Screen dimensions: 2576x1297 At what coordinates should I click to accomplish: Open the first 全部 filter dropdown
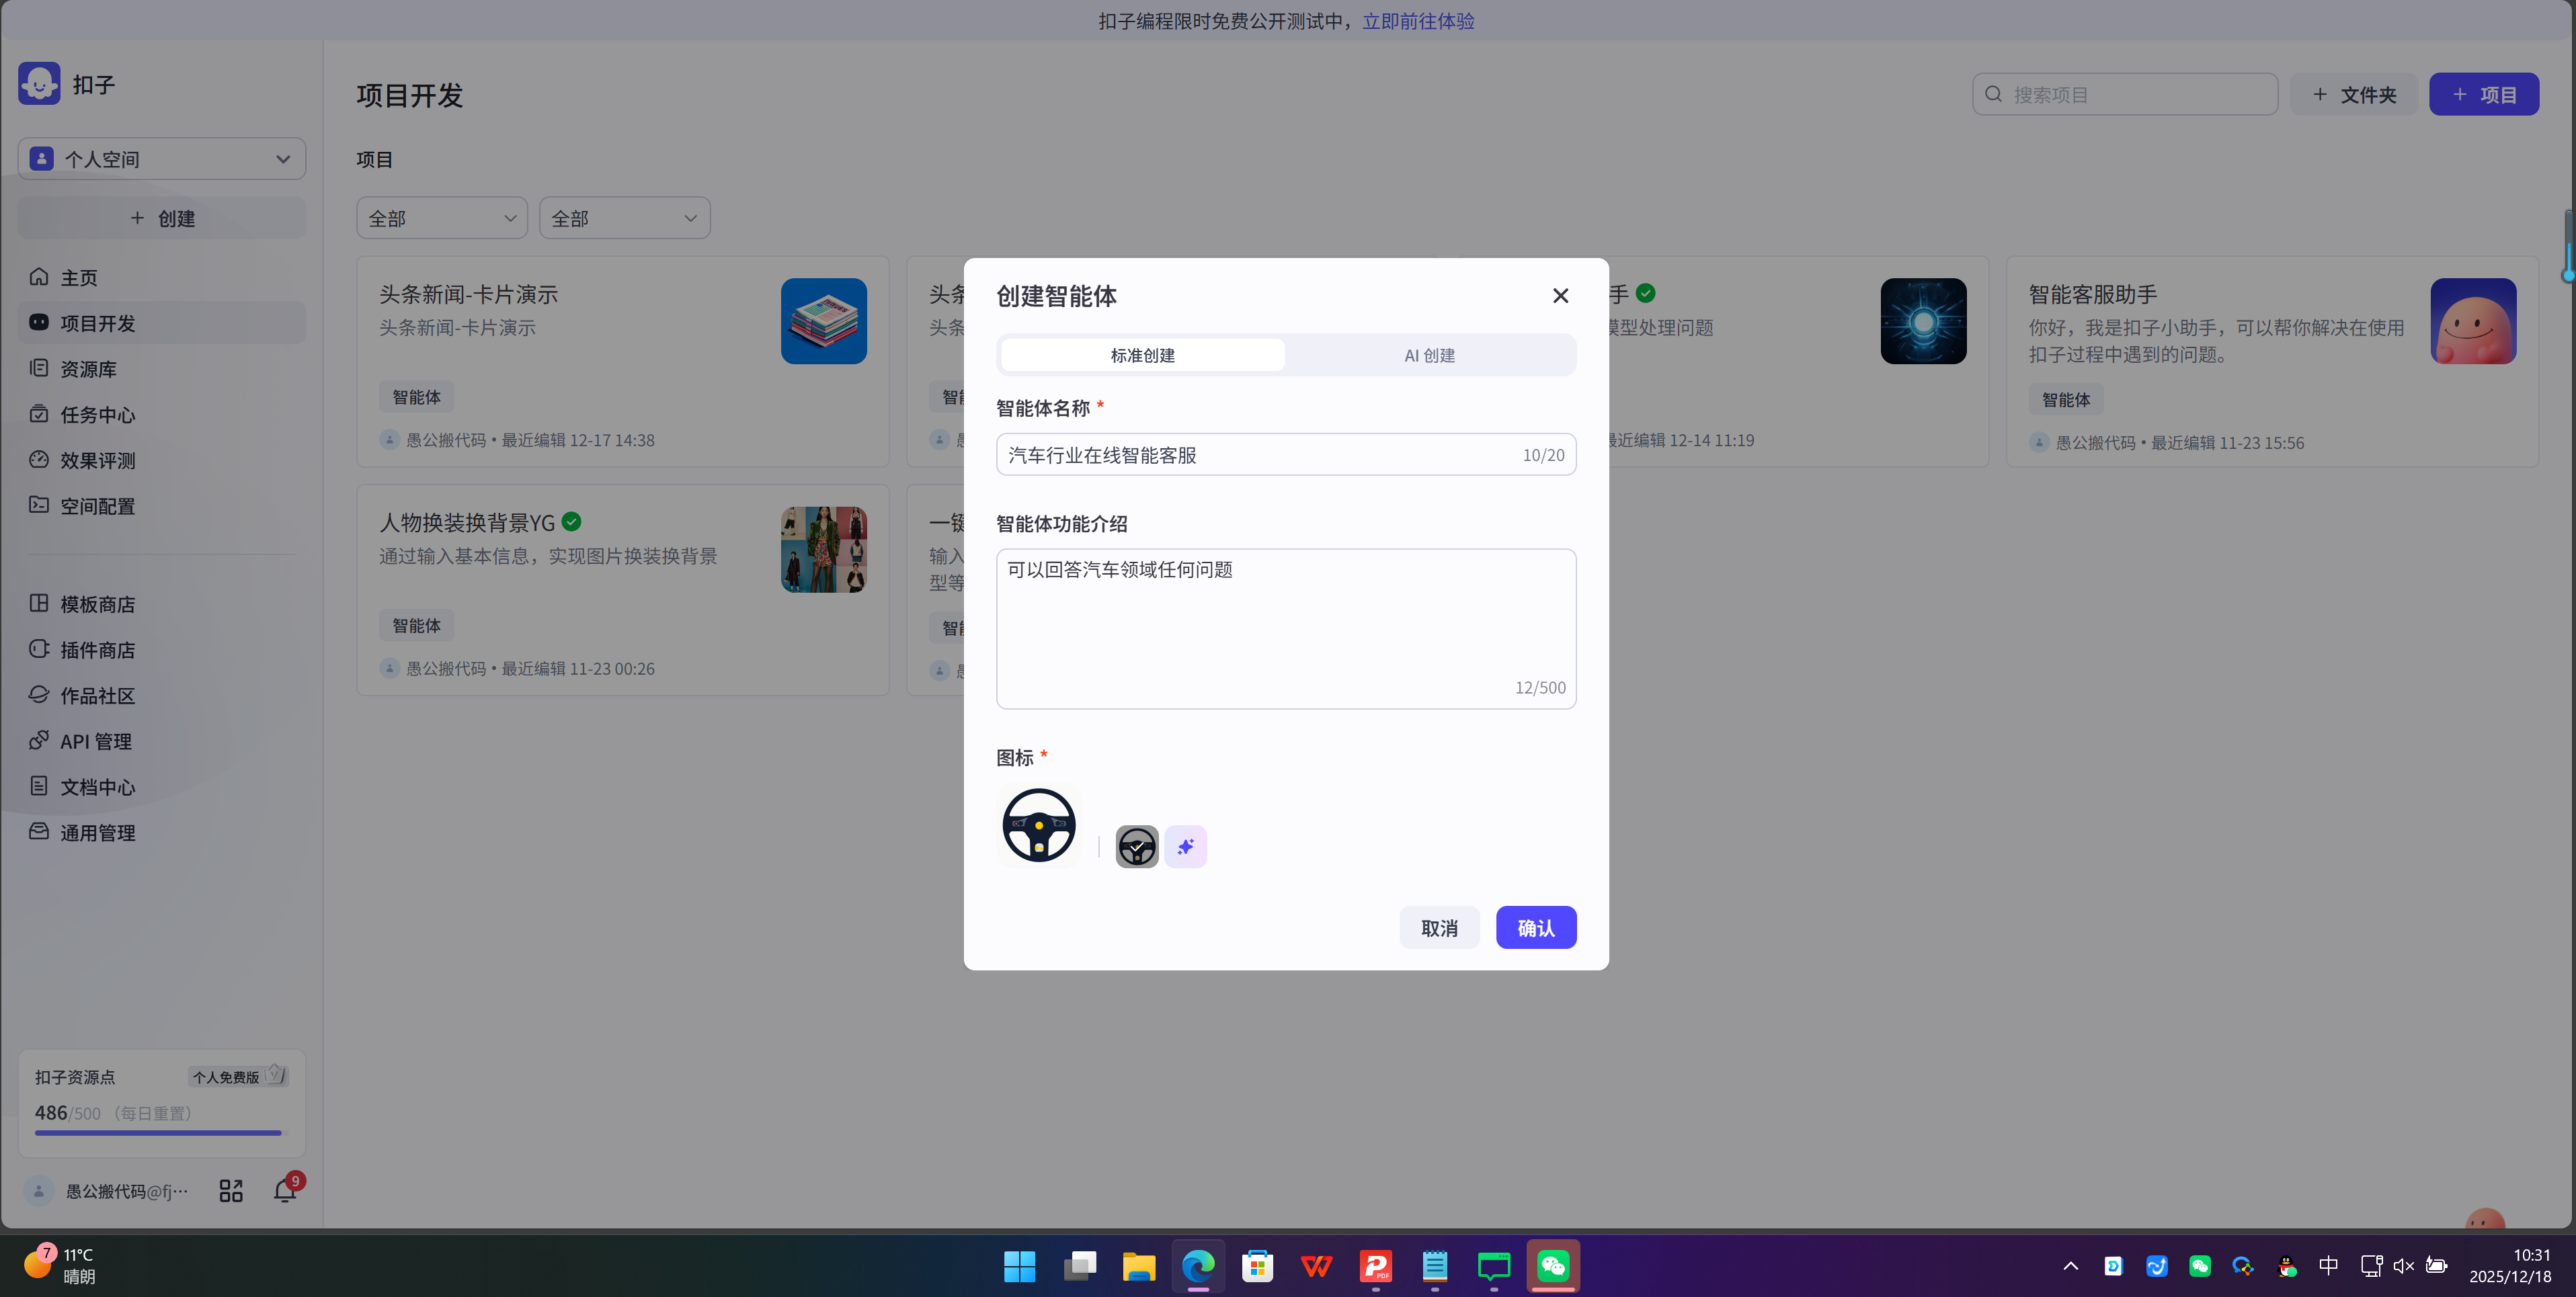441,217
